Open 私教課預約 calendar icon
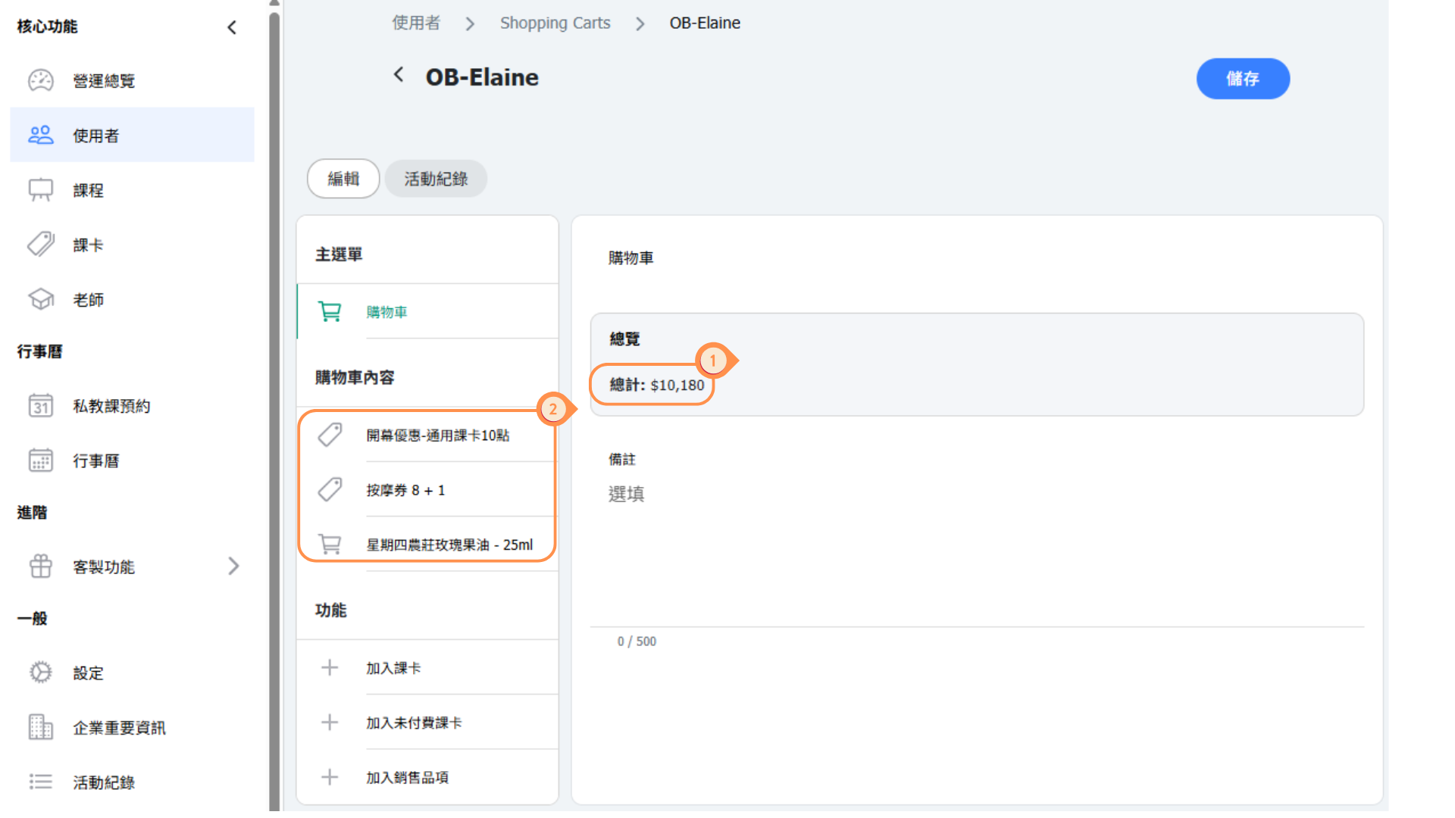The width and height of the screenshot is (1455, 818). click(x=41, y=406)
